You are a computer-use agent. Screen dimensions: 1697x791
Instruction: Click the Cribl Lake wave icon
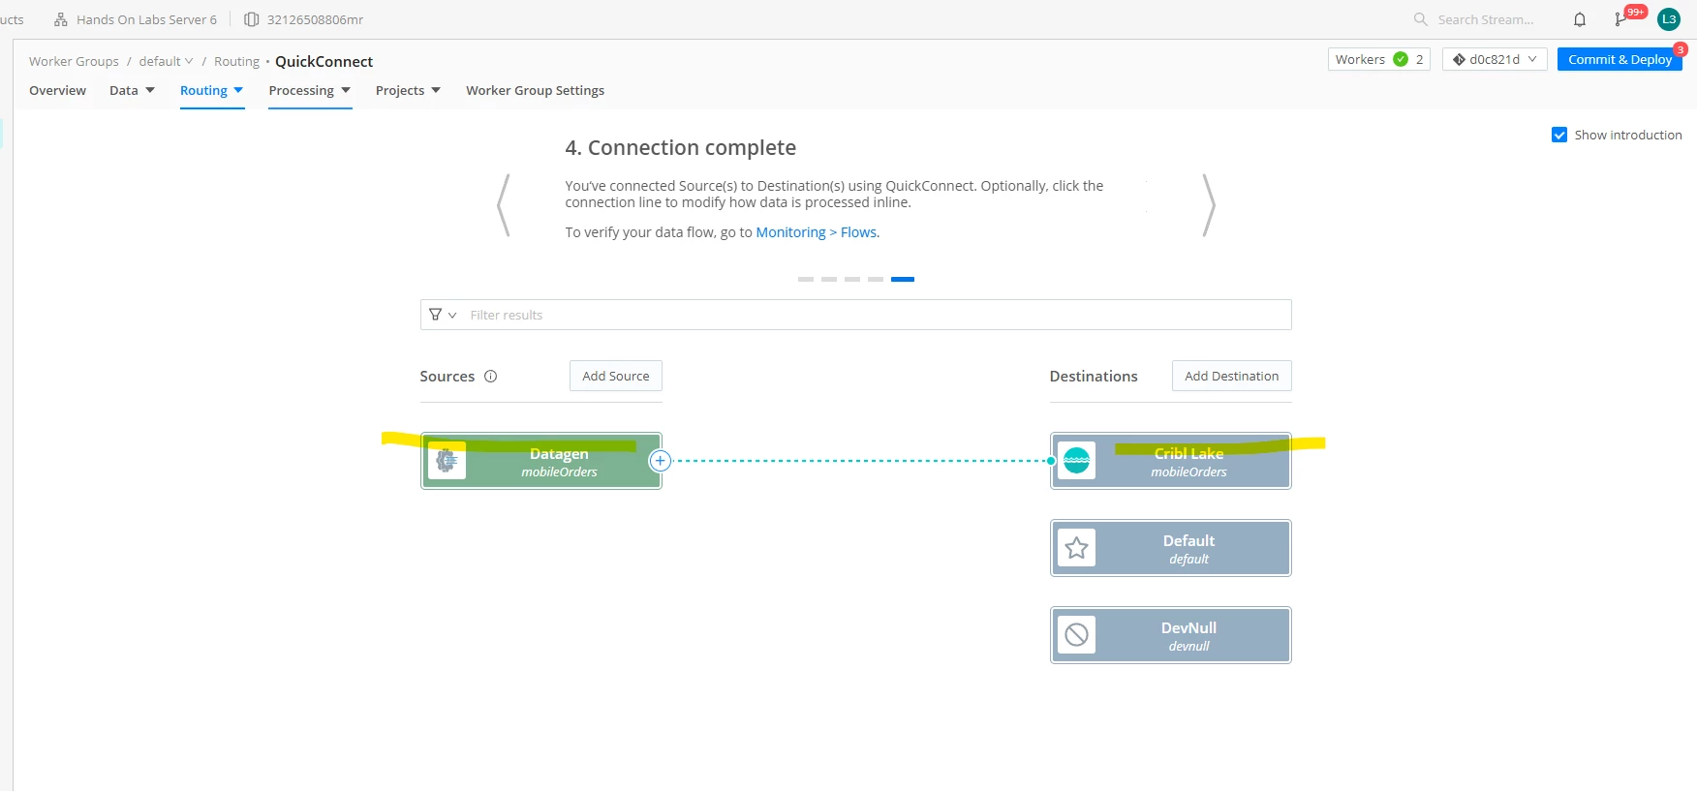(x=1076, y=461)
